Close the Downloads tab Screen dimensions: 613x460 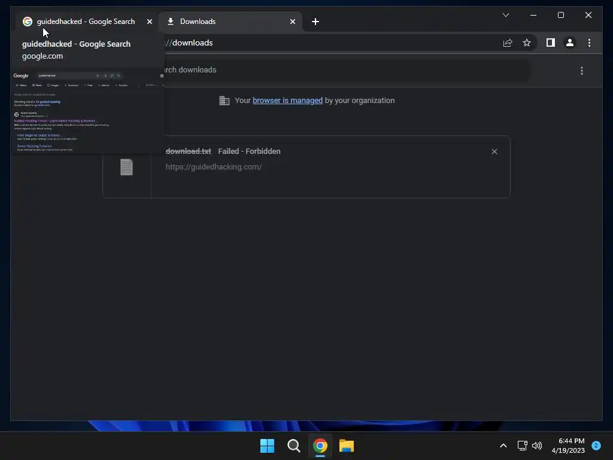coord(292,22)
